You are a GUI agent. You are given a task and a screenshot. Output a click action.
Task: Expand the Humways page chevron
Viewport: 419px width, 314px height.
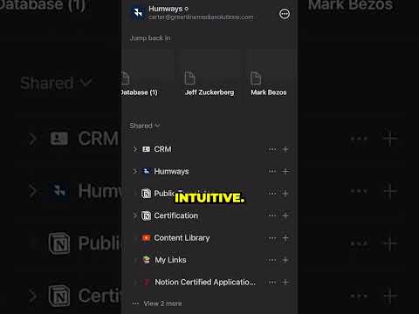pos(134,171)
